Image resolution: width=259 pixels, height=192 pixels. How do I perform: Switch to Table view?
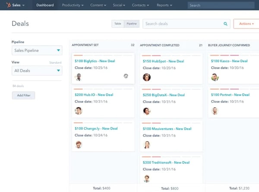pos(117,24)
